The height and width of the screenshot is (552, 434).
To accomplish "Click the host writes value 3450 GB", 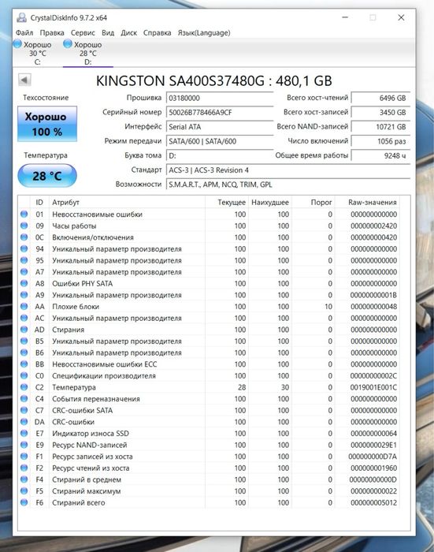I will [380, 112].
